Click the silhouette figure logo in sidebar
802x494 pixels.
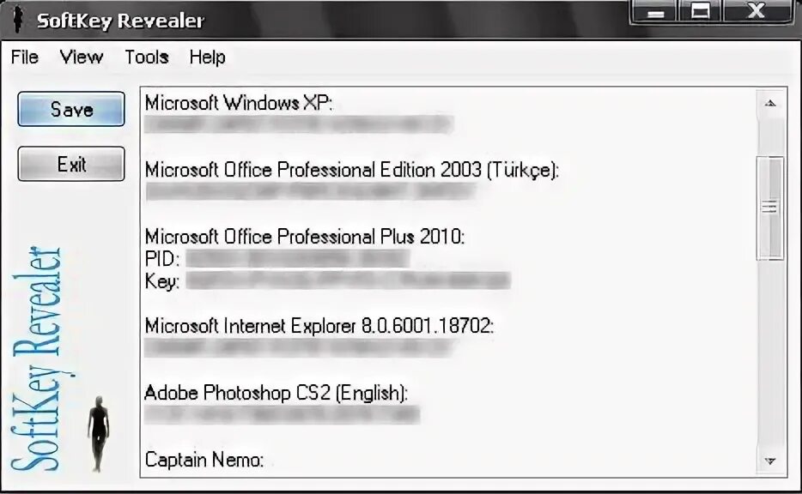[x=98, y=433]
